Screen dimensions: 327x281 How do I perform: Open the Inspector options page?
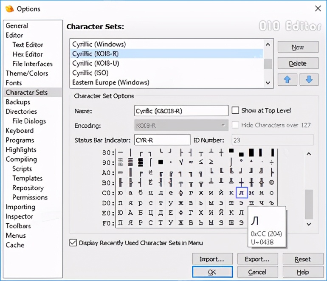[20, 216]
